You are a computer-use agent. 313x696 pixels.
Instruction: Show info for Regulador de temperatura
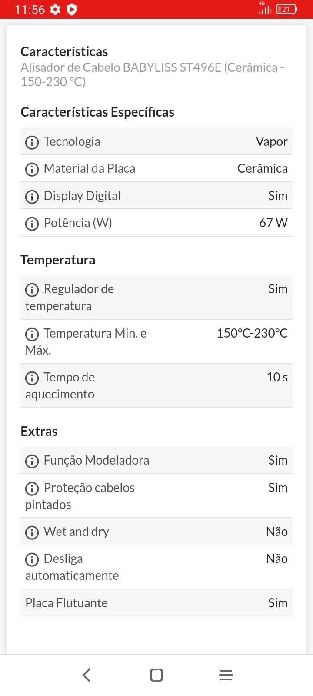point(32,290)
